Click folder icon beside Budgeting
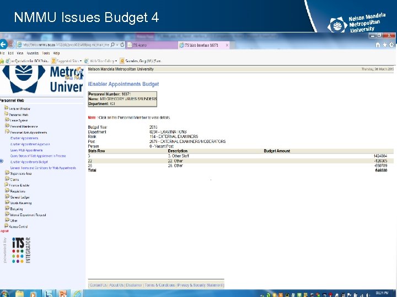The height and width of the screenshot is (297, 397). [x=7, y=208]
